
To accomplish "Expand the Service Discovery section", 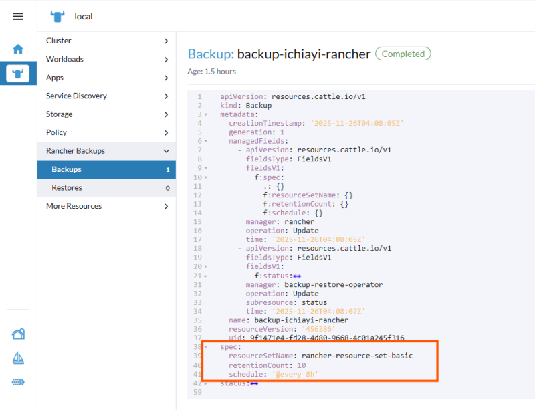I will pos(106,96).
